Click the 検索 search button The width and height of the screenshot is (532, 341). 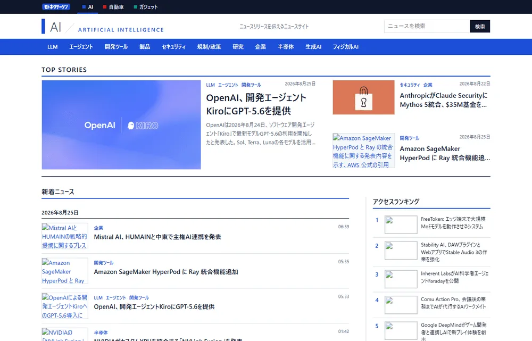(x=480, y=26)
